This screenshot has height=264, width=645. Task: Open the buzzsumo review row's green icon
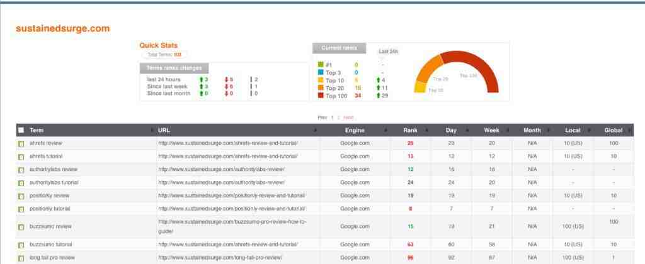pyautogui.click(x=21, y=227)
